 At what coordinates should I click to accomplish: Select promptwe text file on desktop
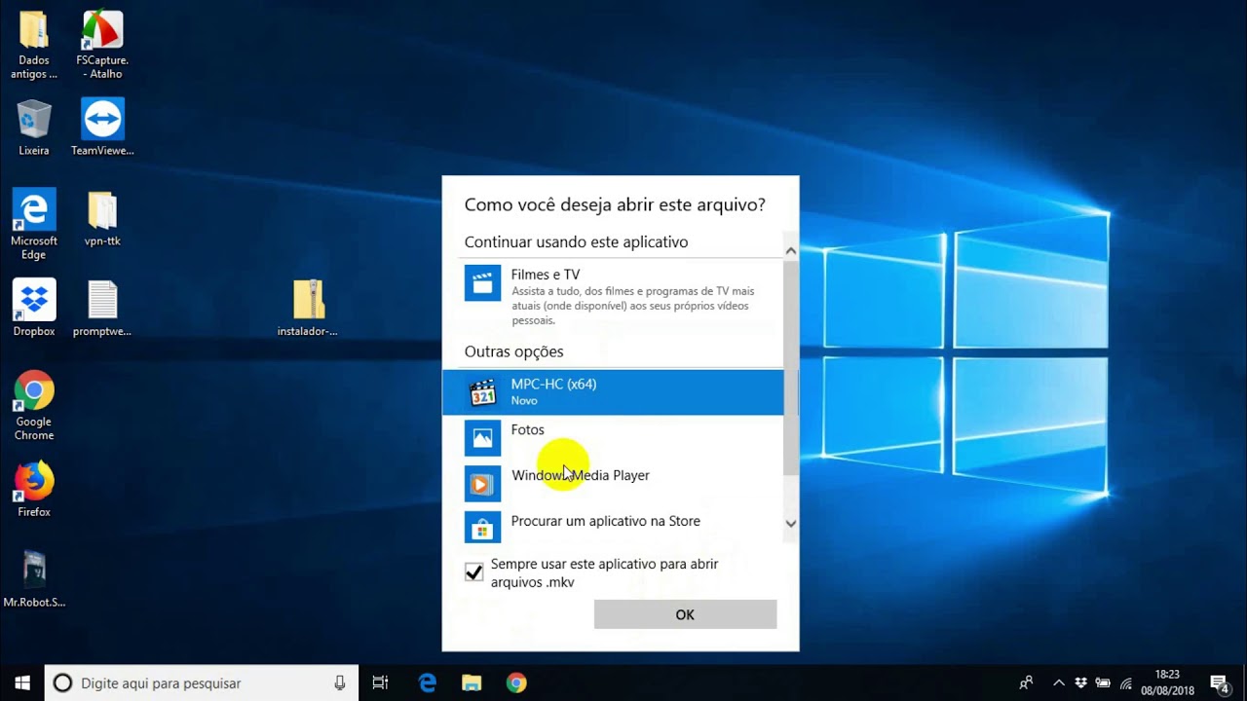[102, 308]
